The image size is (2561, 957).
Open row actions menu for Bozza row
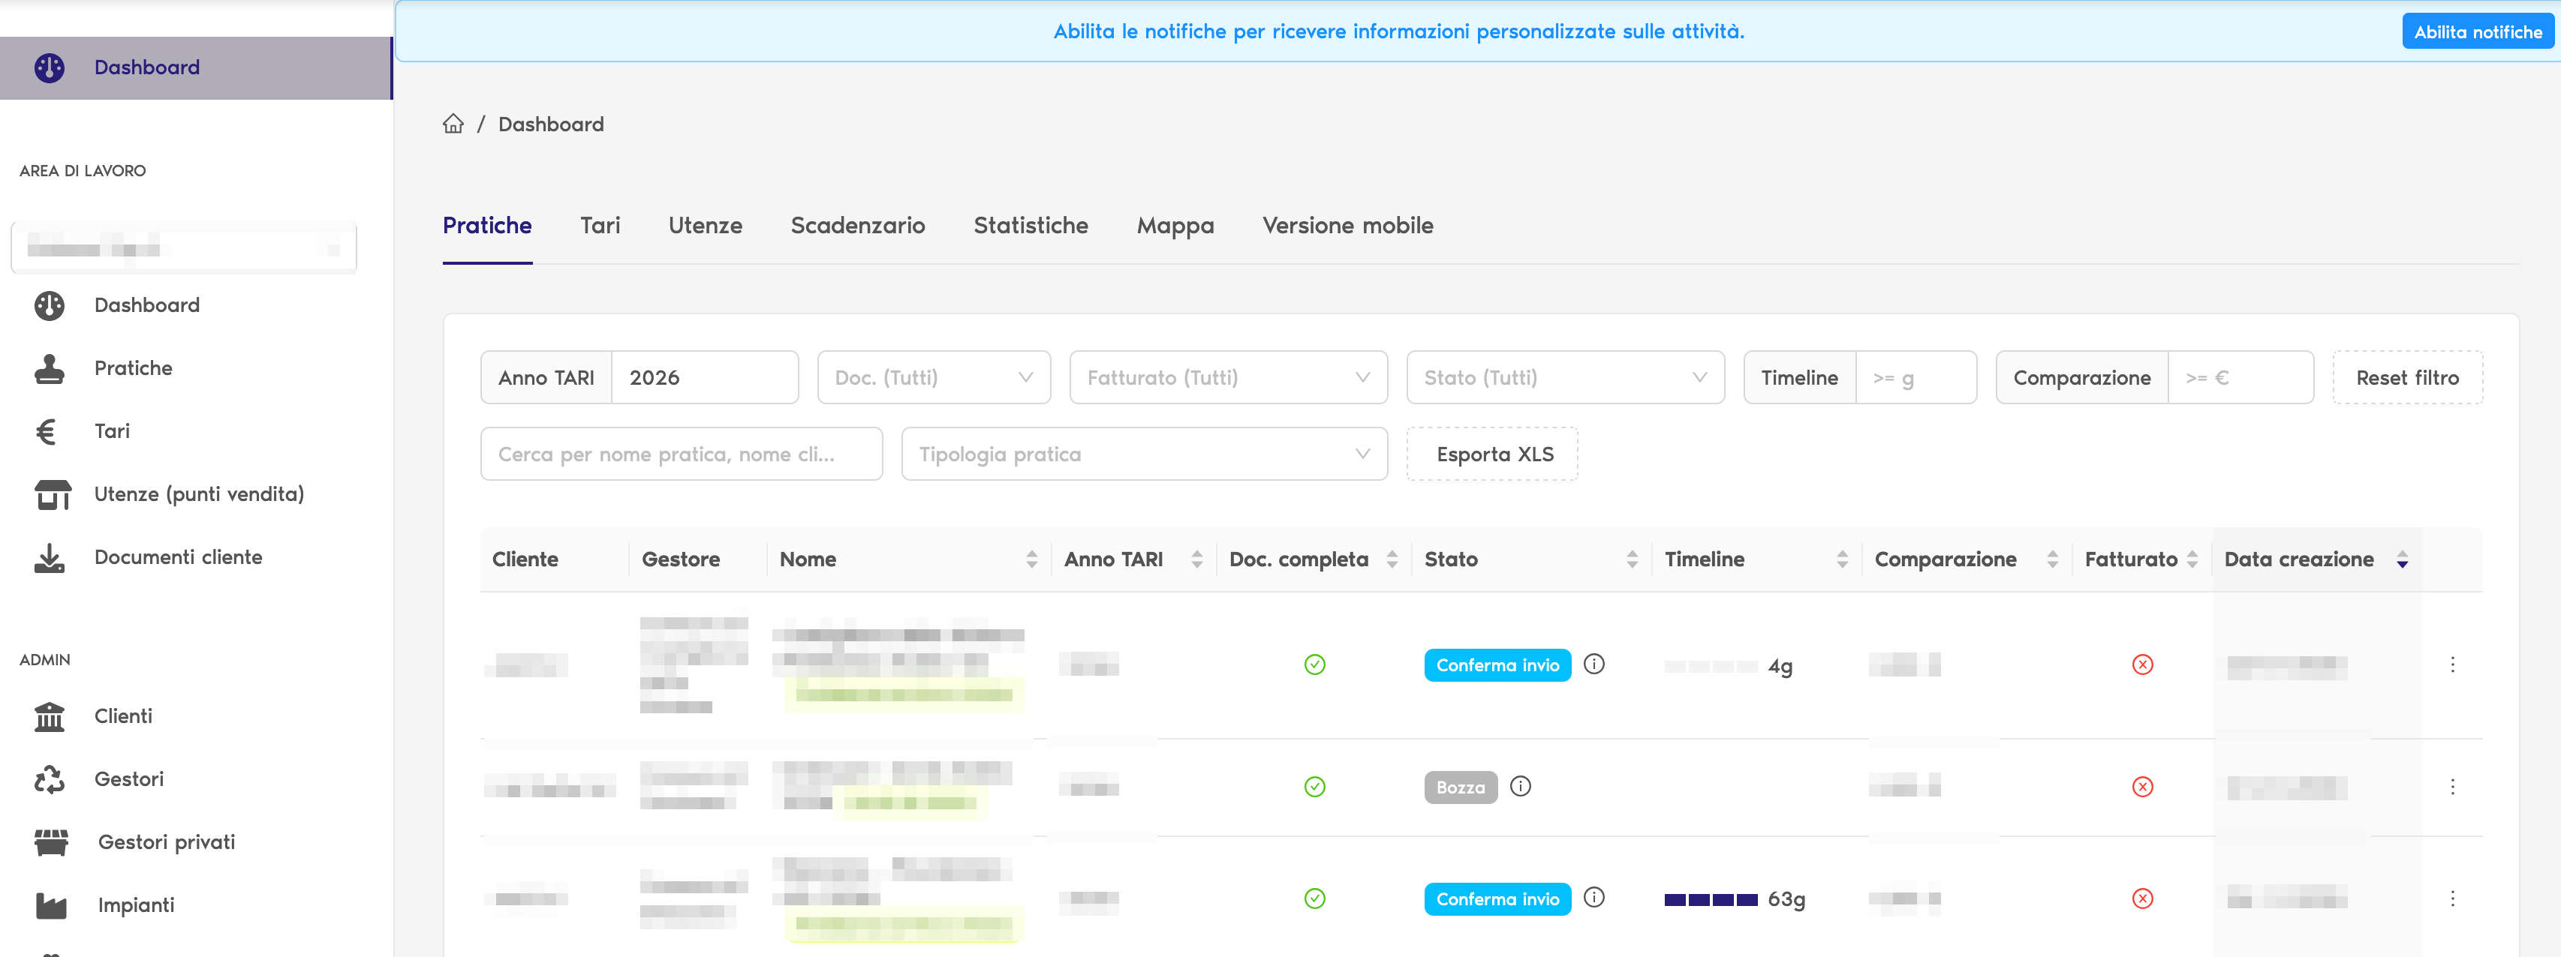point(2451,786)
